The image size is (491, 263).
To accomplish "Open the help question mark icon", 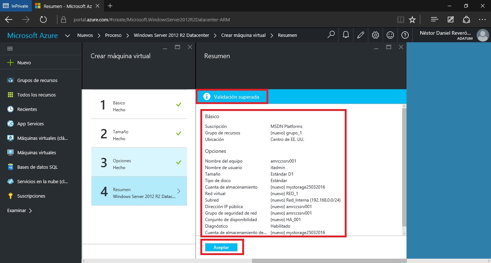I will [x=404, y=35].
